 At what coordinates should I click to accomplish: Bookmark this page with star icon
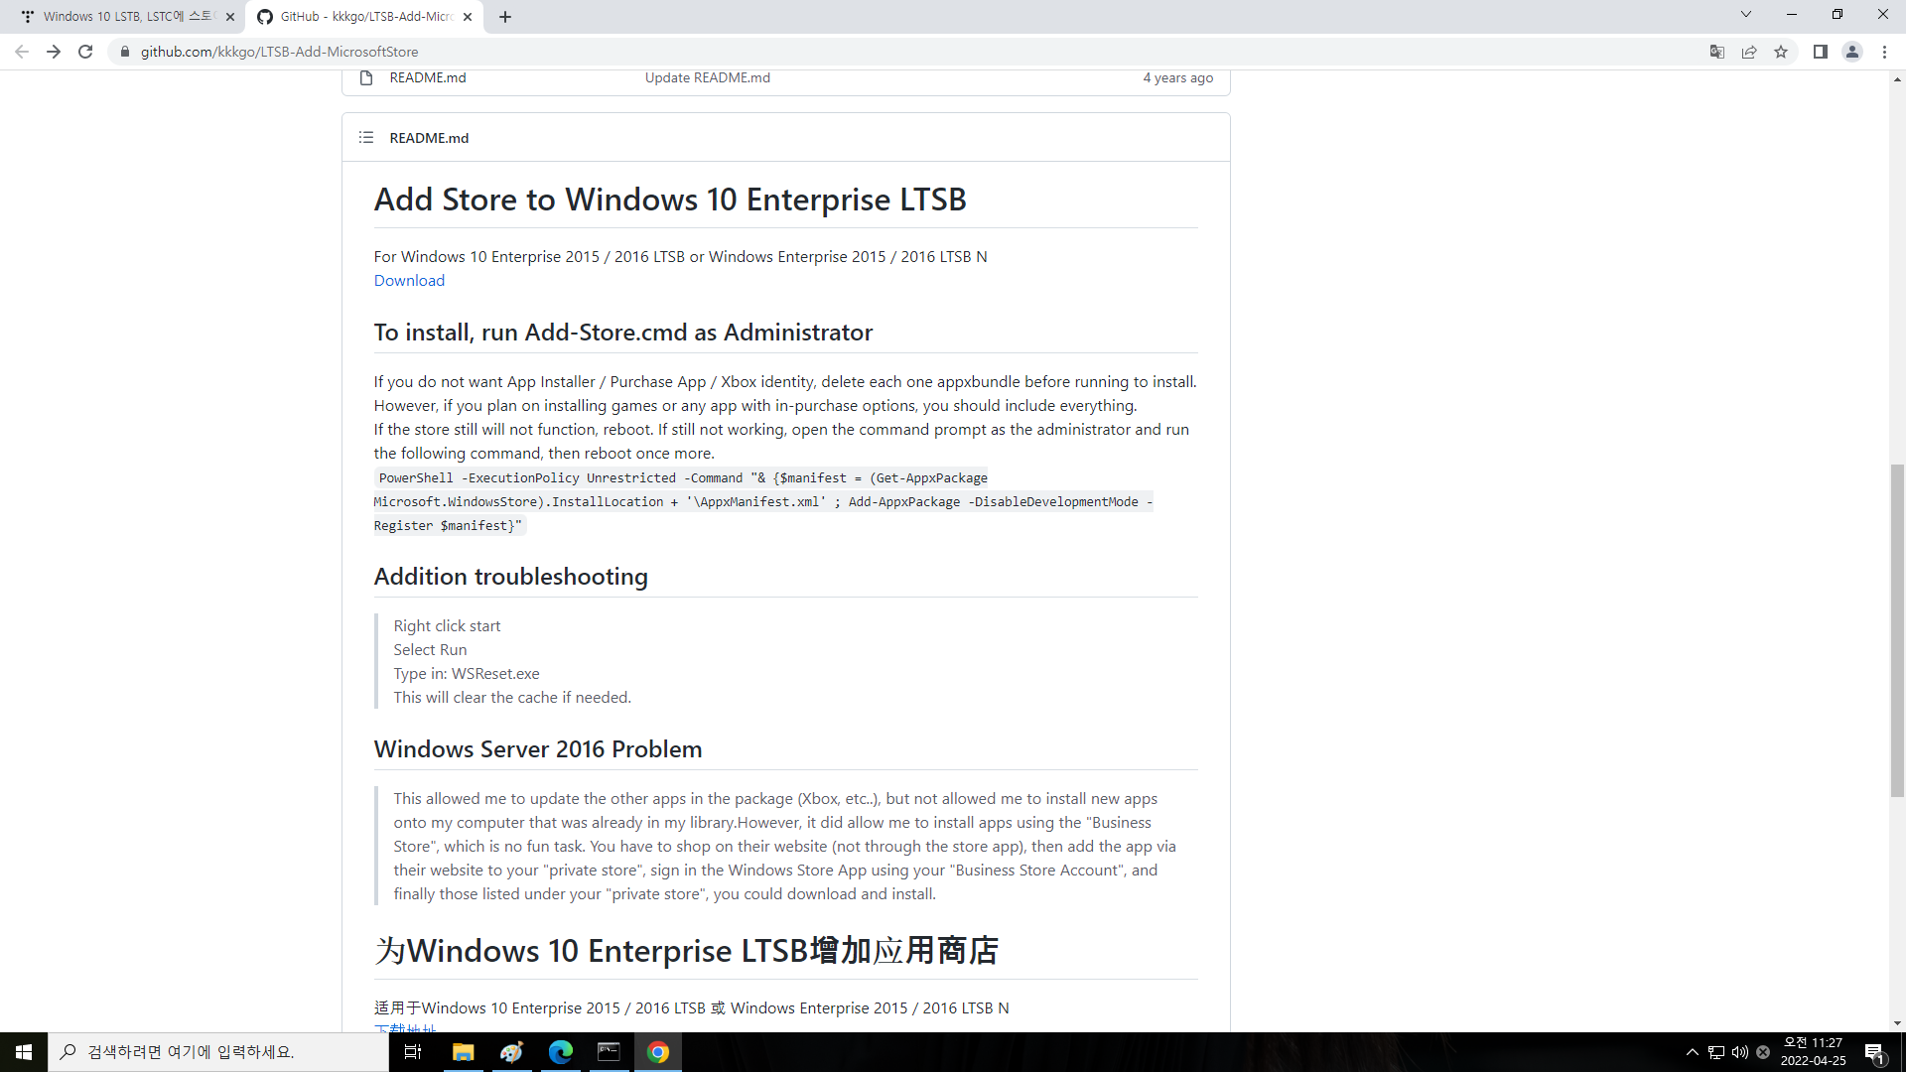pyautogui.click(x=1781, y=52)
